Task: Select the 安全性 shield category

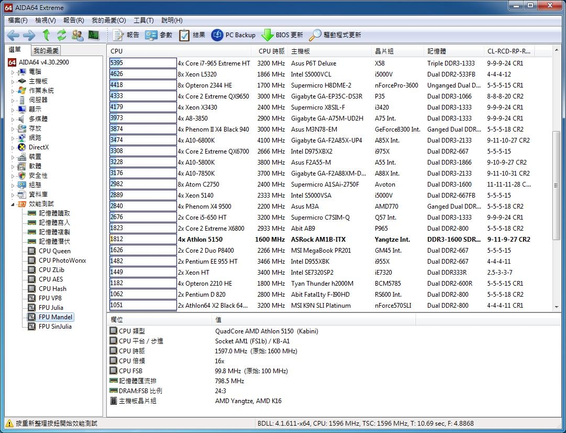Action: click(38, 175)
